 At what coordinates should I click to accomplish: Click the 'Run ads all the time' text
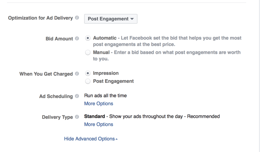coord(105,96)
